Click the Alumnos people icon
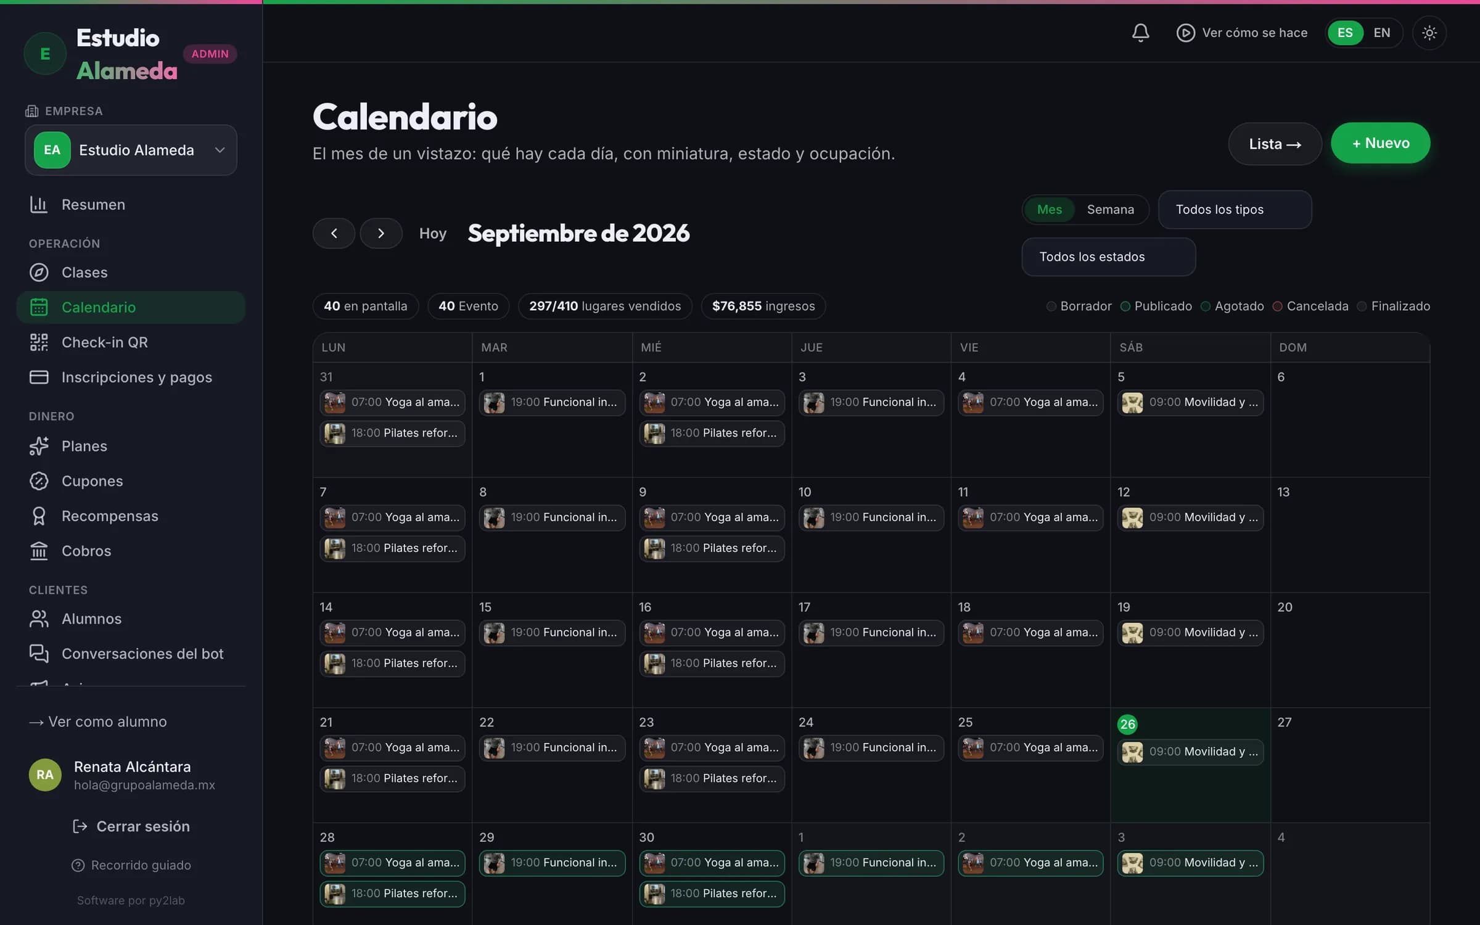 point(39,619)
